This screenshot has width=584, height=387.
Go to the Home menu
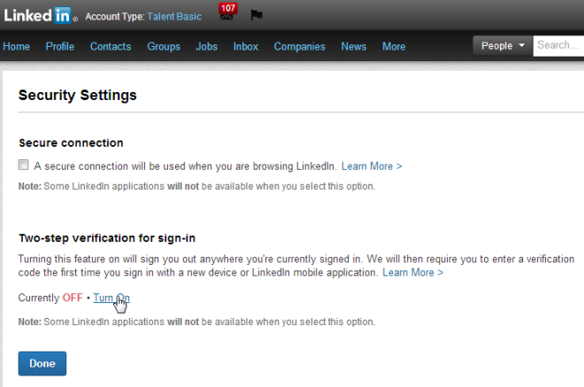tap(17, 46)
